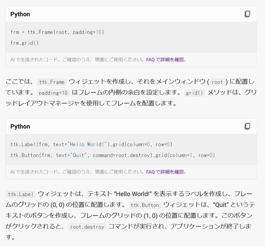Click the first 'Python' code block header
The image size is (265, 246).
pos(20,14)
